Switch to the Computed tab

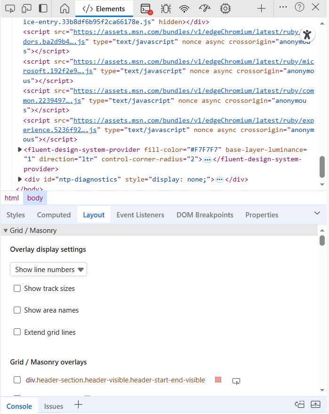coord(54,215)
